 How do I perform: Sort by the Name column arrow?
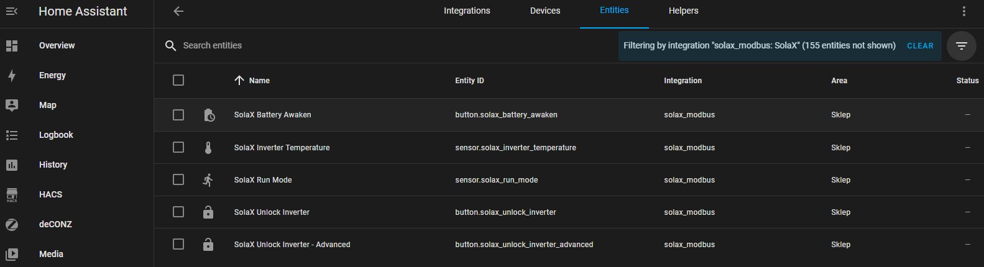(239, 80)
